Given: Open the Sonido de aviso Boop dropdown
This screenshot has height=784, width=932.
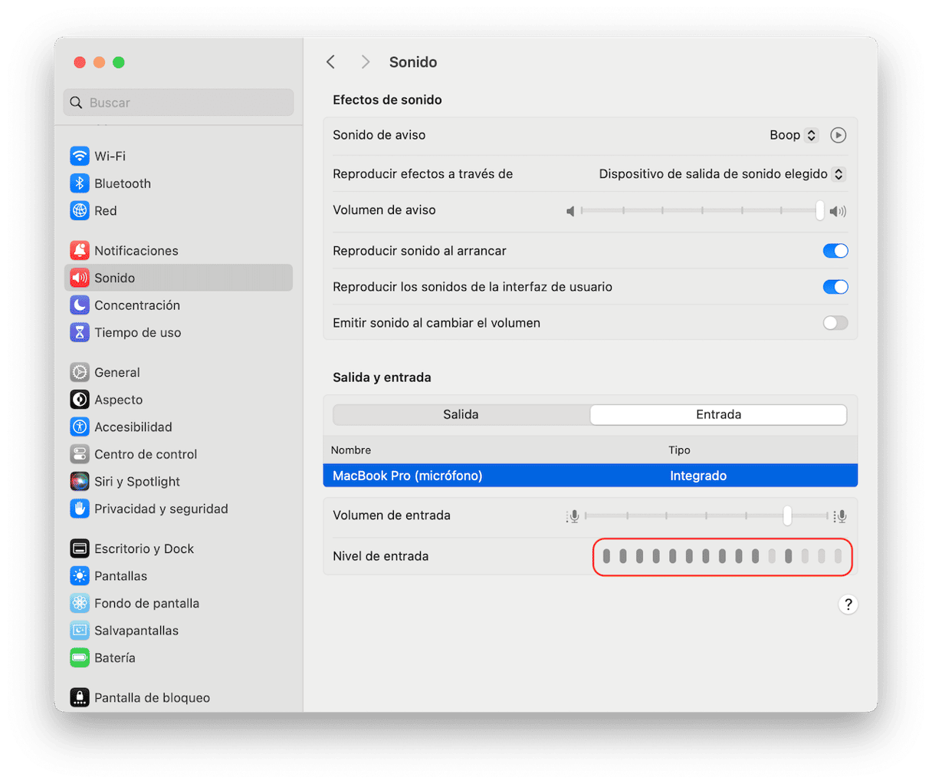Looking at the screenshot, I should (793, 135).
